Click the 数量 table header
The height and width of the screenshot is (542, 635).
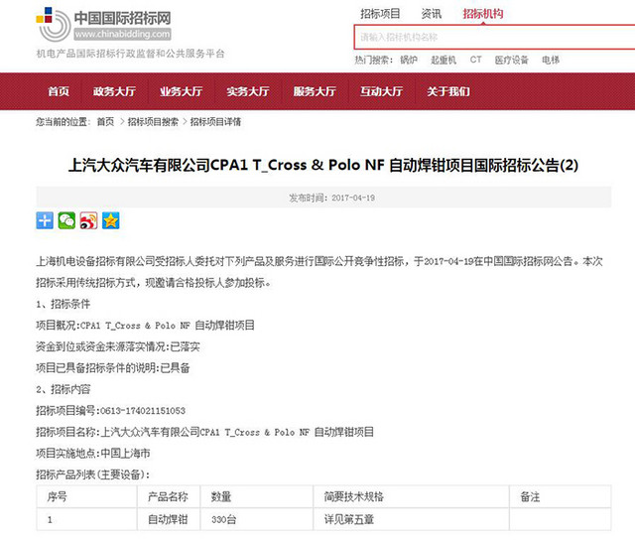tap(221, 496)
